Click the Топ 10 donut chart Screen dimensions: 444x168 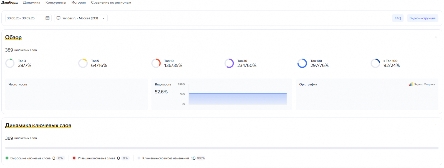[x=156, y=63]
